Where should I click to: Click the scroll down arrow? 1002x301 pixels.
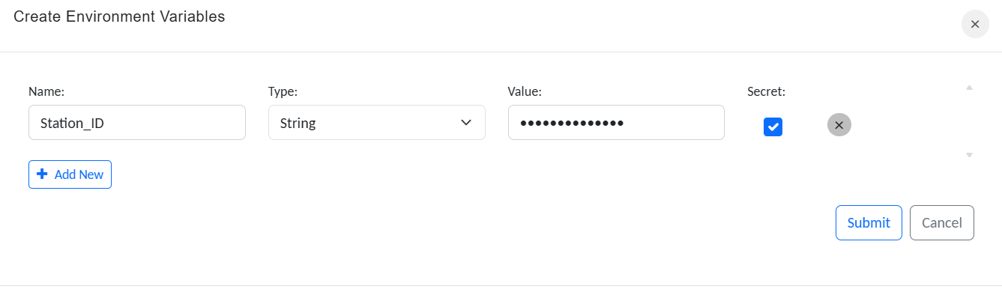(x=969, y=155)
